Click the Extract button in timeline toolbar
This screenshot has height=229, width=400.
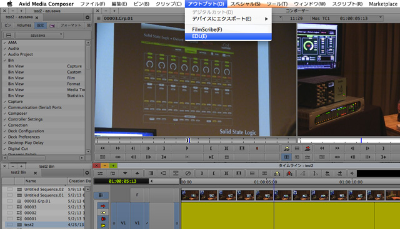289,173
